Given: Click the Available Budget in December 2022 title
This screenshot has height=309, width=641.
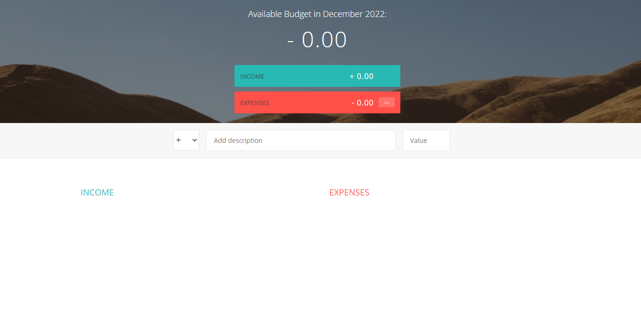Looking at the screenshot, I should pos(317,14).
